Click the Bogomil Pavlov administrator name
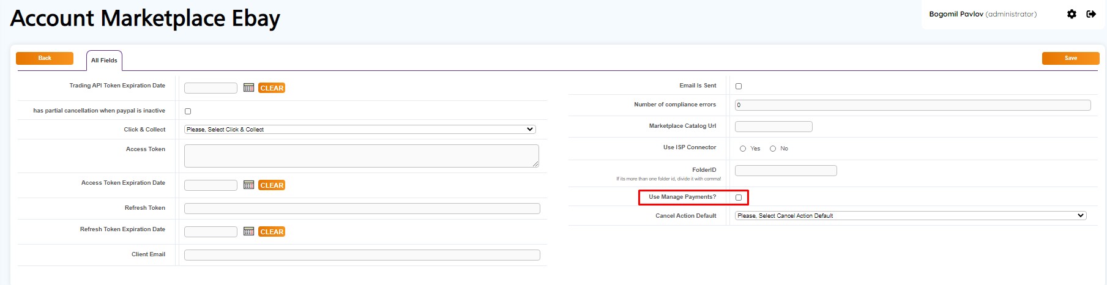The height and width of the screenshot is (285, 1107). click(x=983, y=14)
